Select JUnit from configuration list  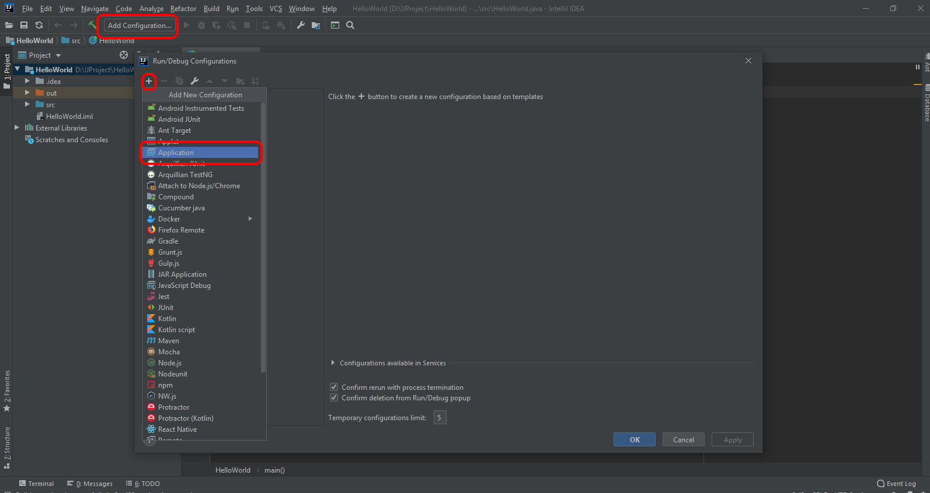click(x=200, y=308)
